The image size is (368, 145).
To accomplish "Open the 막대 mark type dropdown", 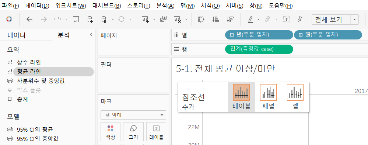I will tap(133, 115).
